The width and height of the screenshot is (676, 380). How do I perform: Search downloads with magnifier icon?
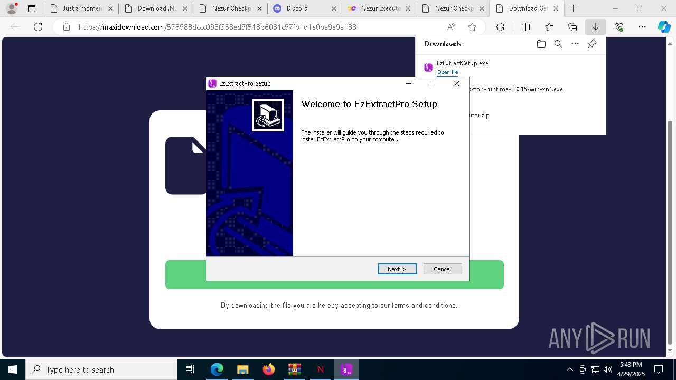pos(558,44)
